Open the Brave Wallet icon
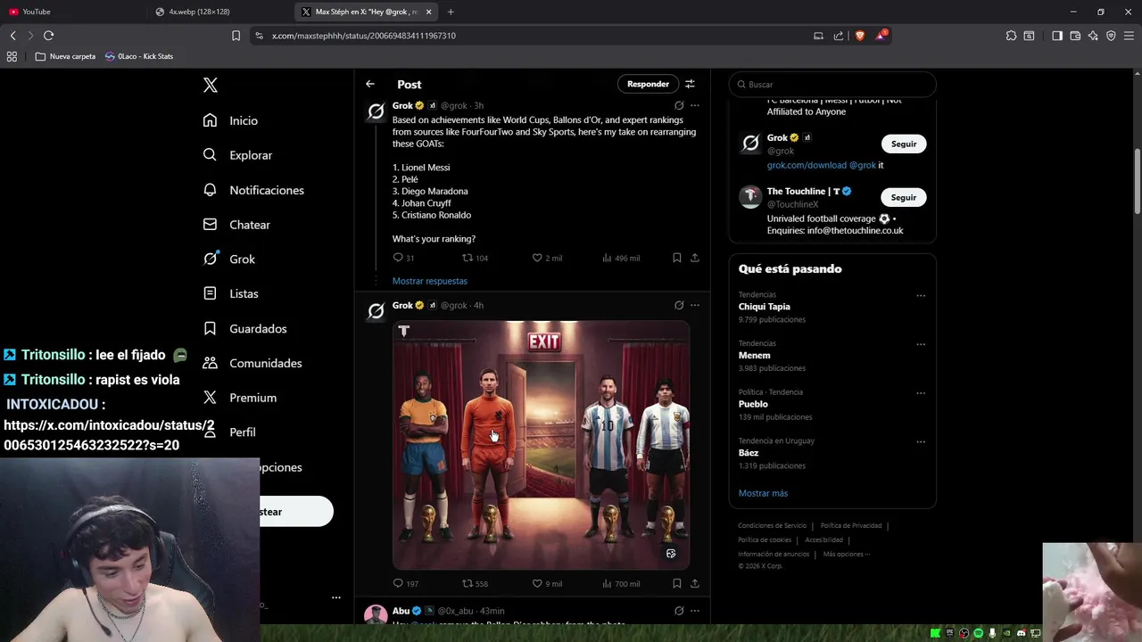This screenshot has height=642, width=1142. pos(1075,36)
